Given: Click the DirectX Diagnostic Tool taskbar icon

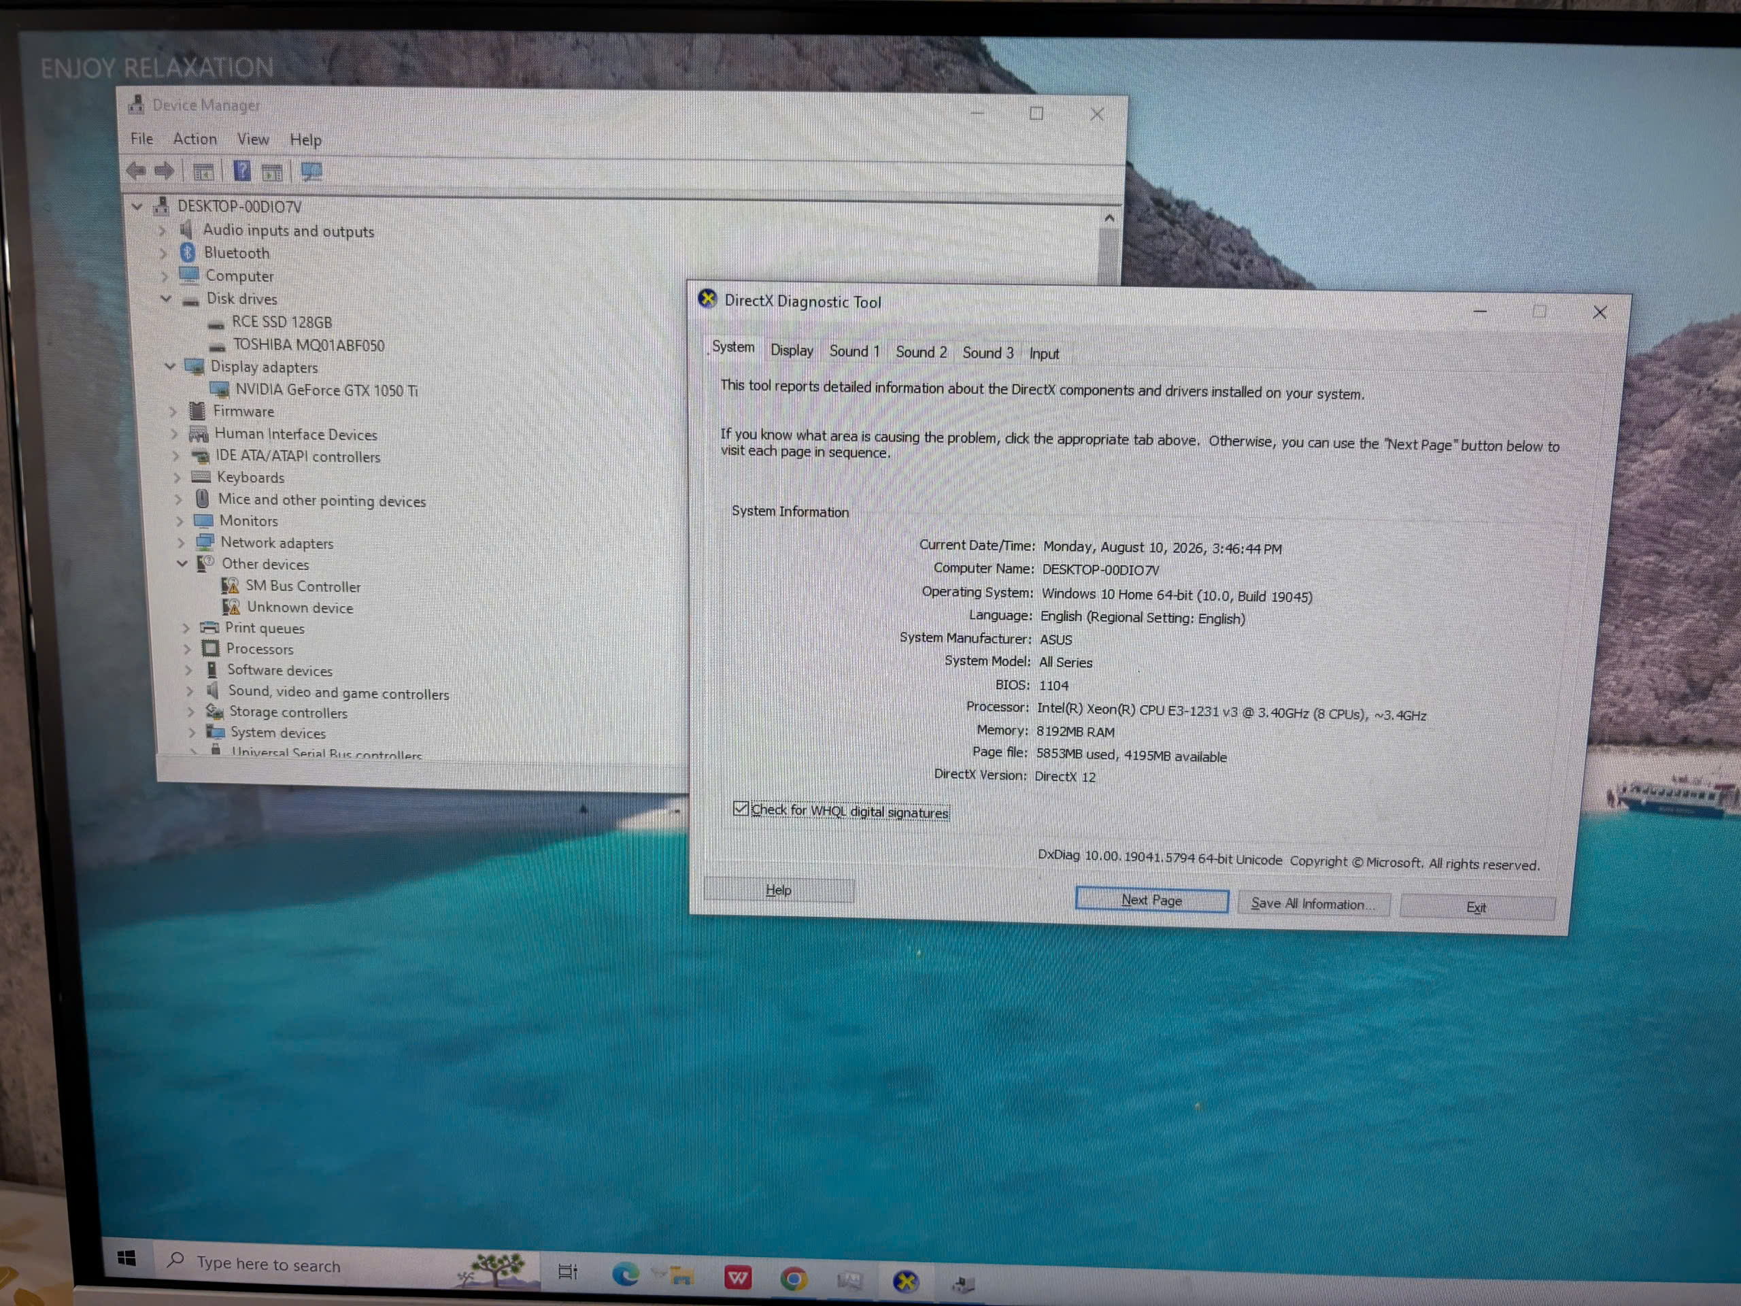Looking at the screenshot, I should pyautogui.click(x=906, y=1282).
